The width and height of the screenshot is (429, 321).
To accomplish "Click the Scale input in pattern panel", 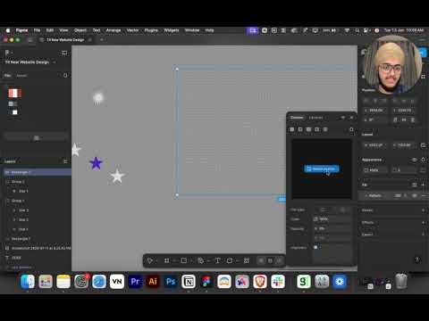I will pos(332,219).
